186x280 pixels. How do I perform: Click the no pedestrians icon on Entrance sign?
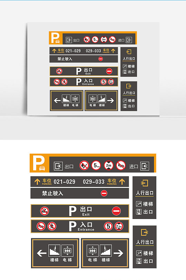tap(52, 226)
